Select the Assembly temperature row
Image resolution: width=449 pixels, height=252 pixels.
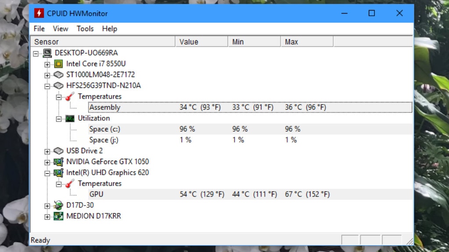[x=250, y=107]
